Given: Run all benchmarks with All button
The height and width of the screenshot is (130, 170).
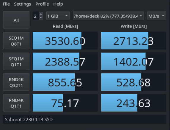Looking at the screenshot, I should pyautogui.click(x=16, y=20).
